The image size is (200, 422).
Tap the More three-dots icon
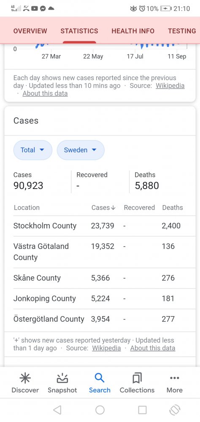pyautogui.click(x=174, y=378)
